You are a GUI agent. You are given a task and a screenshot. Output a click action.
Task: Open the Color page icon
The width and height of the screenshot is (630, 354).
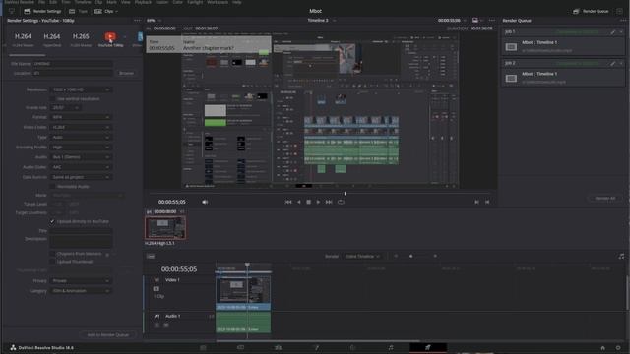point(353,347)
